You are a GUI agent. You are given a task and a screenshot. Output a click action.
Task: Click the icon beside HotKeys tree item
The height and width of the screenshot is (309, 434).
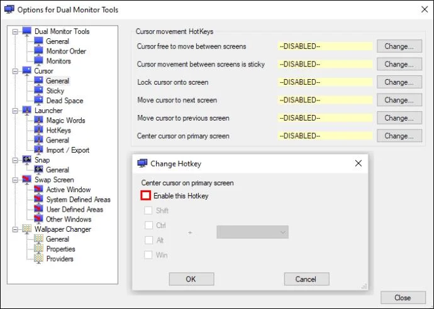(x=38, y=130)
